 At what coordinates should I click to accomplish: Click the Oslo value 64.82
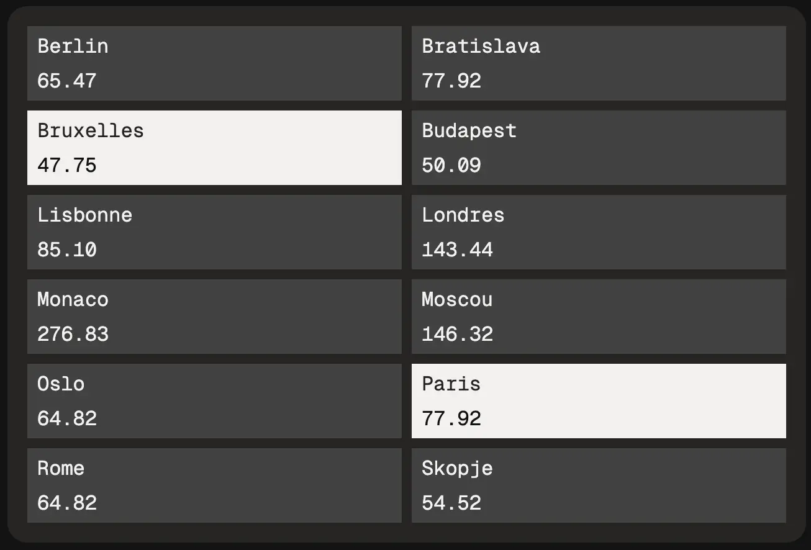66,418
